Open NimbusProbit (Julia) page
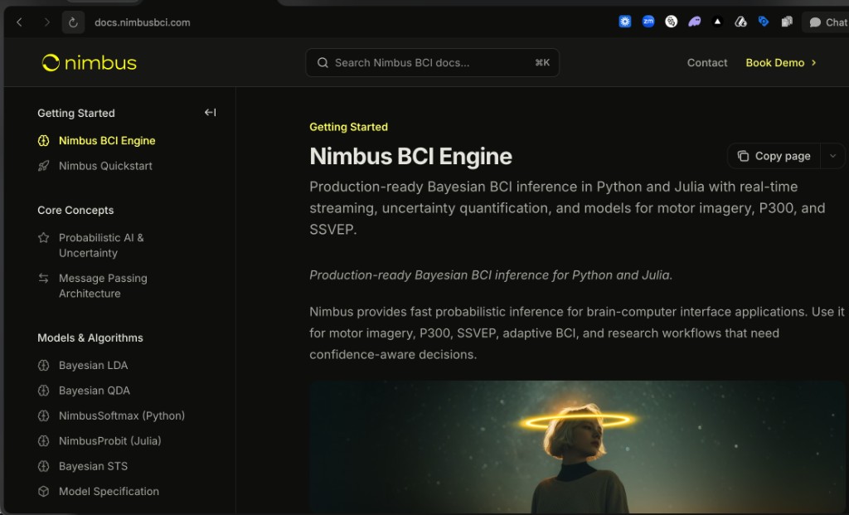Image resolution: width=849 pixels, height=515 pixels. [x=110, y=441]
